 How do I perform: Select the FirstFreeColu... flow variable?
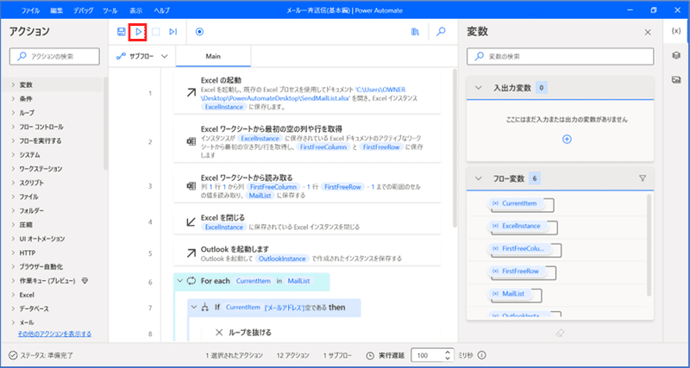(522, 248)
